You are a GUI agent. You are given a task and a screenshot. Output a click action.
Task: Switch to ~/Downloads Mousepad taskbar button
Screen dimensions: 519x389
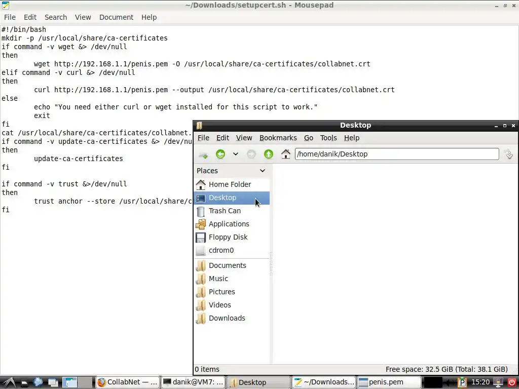(x=324, y=382)
